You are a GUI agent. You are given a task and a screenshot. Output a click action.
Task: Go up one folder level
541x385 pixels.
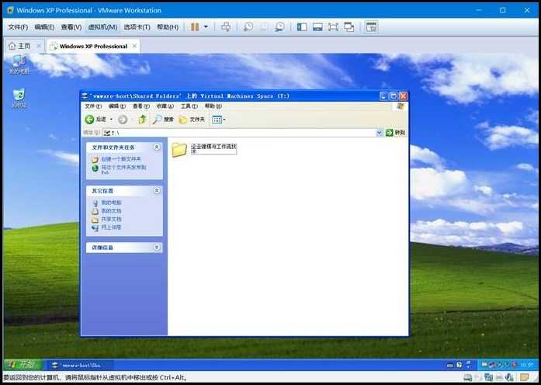point(142,120)
